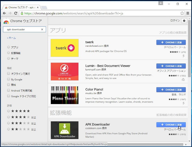Click codekiem.com 提供 text

(x=96, y=128)
